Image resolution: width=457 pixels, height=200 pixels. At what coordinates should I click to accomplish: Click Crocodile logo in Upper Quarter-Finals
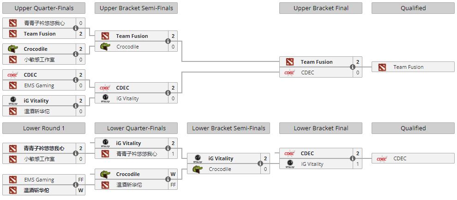(12, 49)
